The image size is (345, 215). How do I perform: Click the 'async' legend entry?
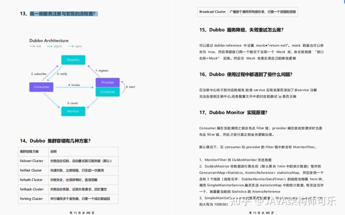pos(55,46)
